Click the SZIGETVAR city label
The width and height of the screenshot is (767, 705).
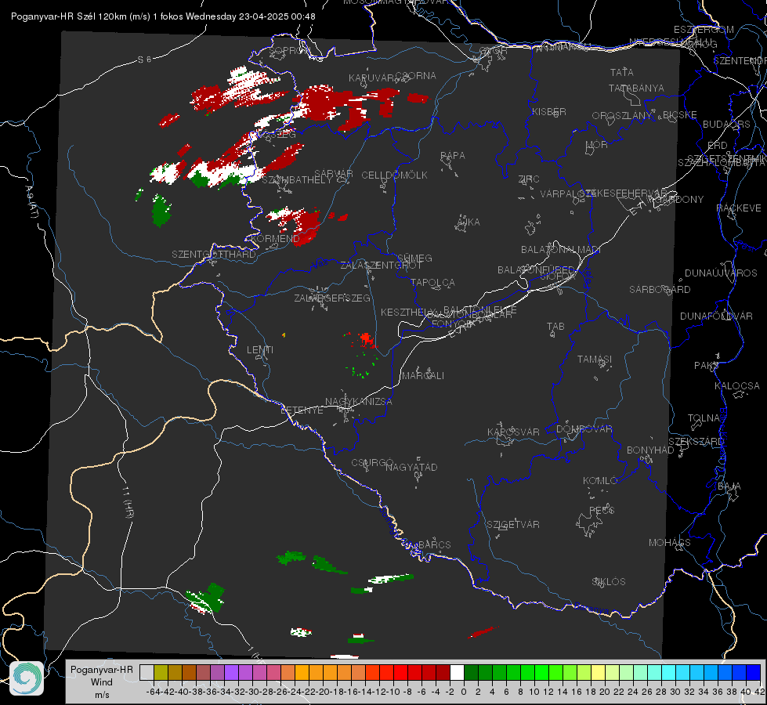click(x=513, y=525)
